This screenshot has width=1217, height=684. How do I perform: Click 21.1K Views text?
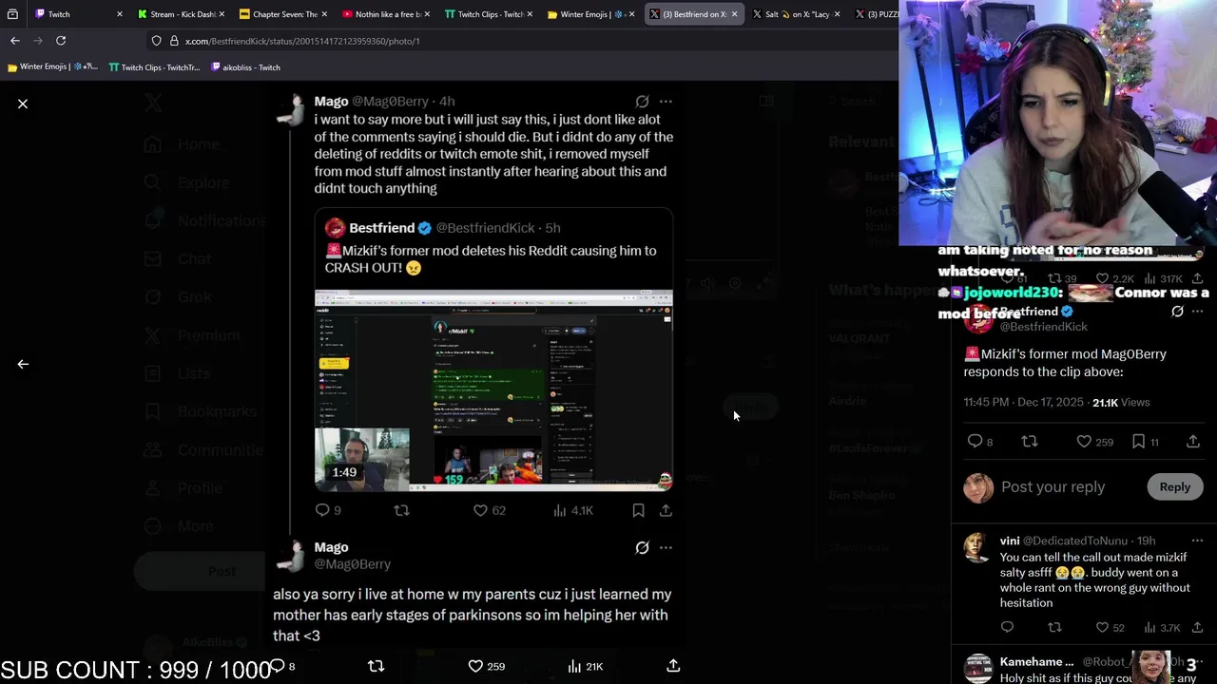point(1121,402)
